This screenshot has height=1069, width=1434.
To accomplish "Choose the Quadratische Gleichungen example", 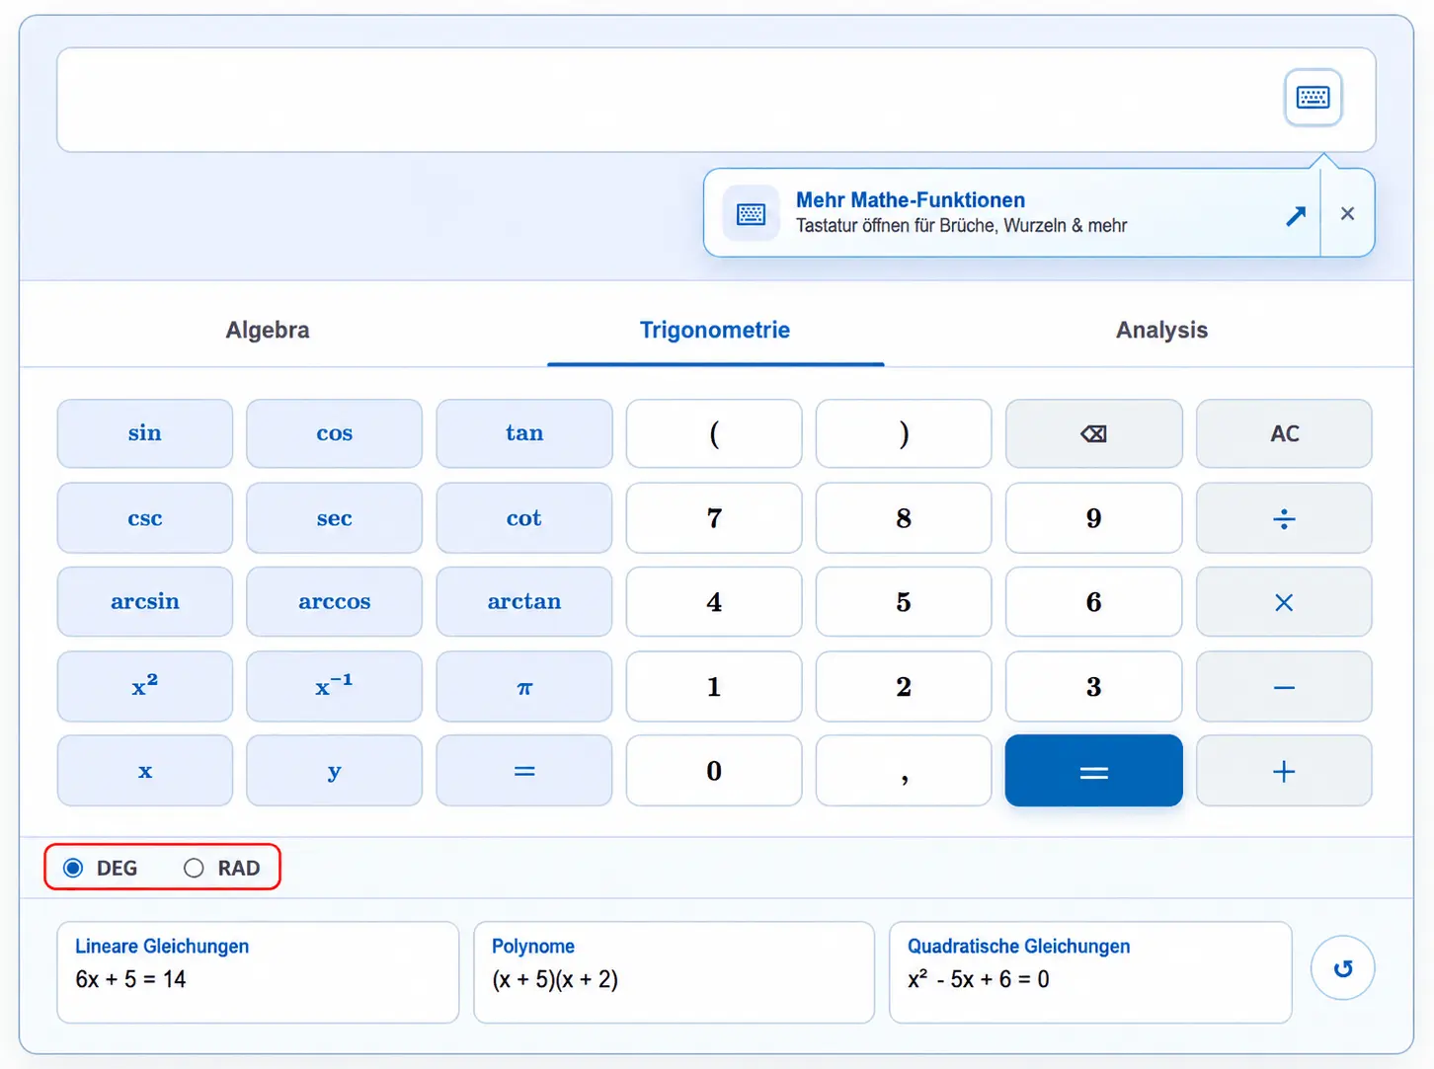I will [1090, 972].
